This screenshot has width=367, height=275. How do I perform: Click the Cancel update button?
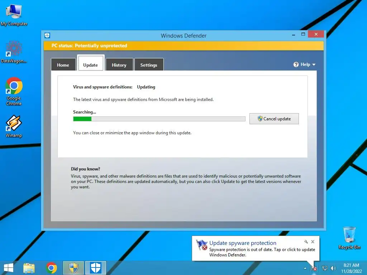click(274, 119)
